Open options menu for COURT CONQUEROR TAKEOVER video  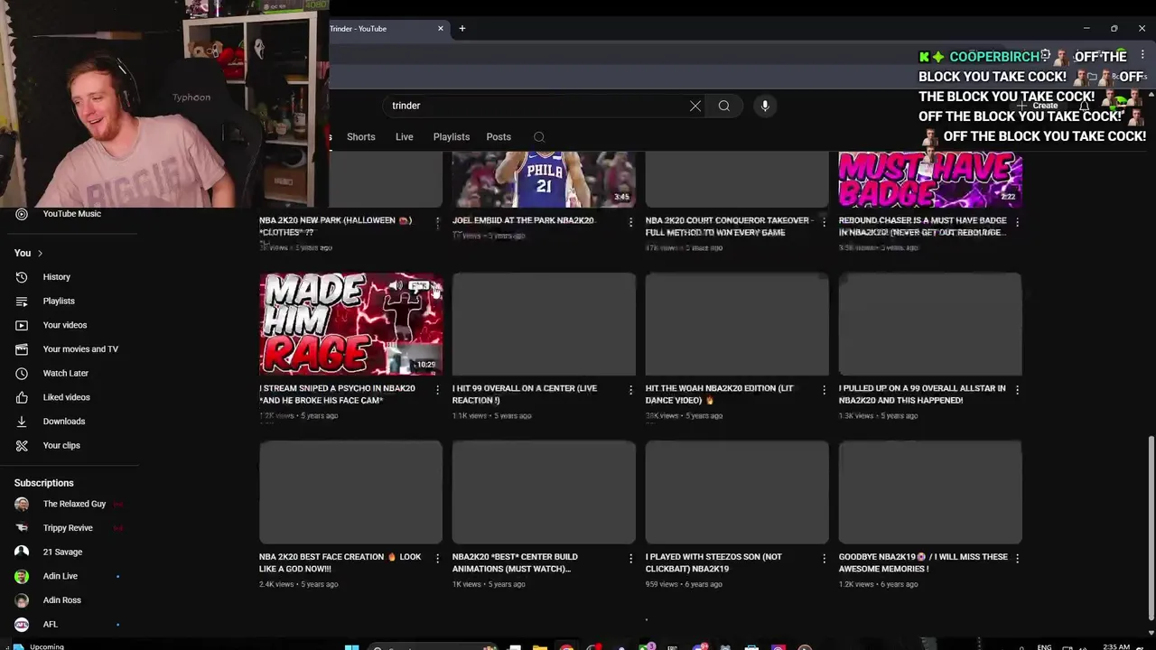[824, 222]
